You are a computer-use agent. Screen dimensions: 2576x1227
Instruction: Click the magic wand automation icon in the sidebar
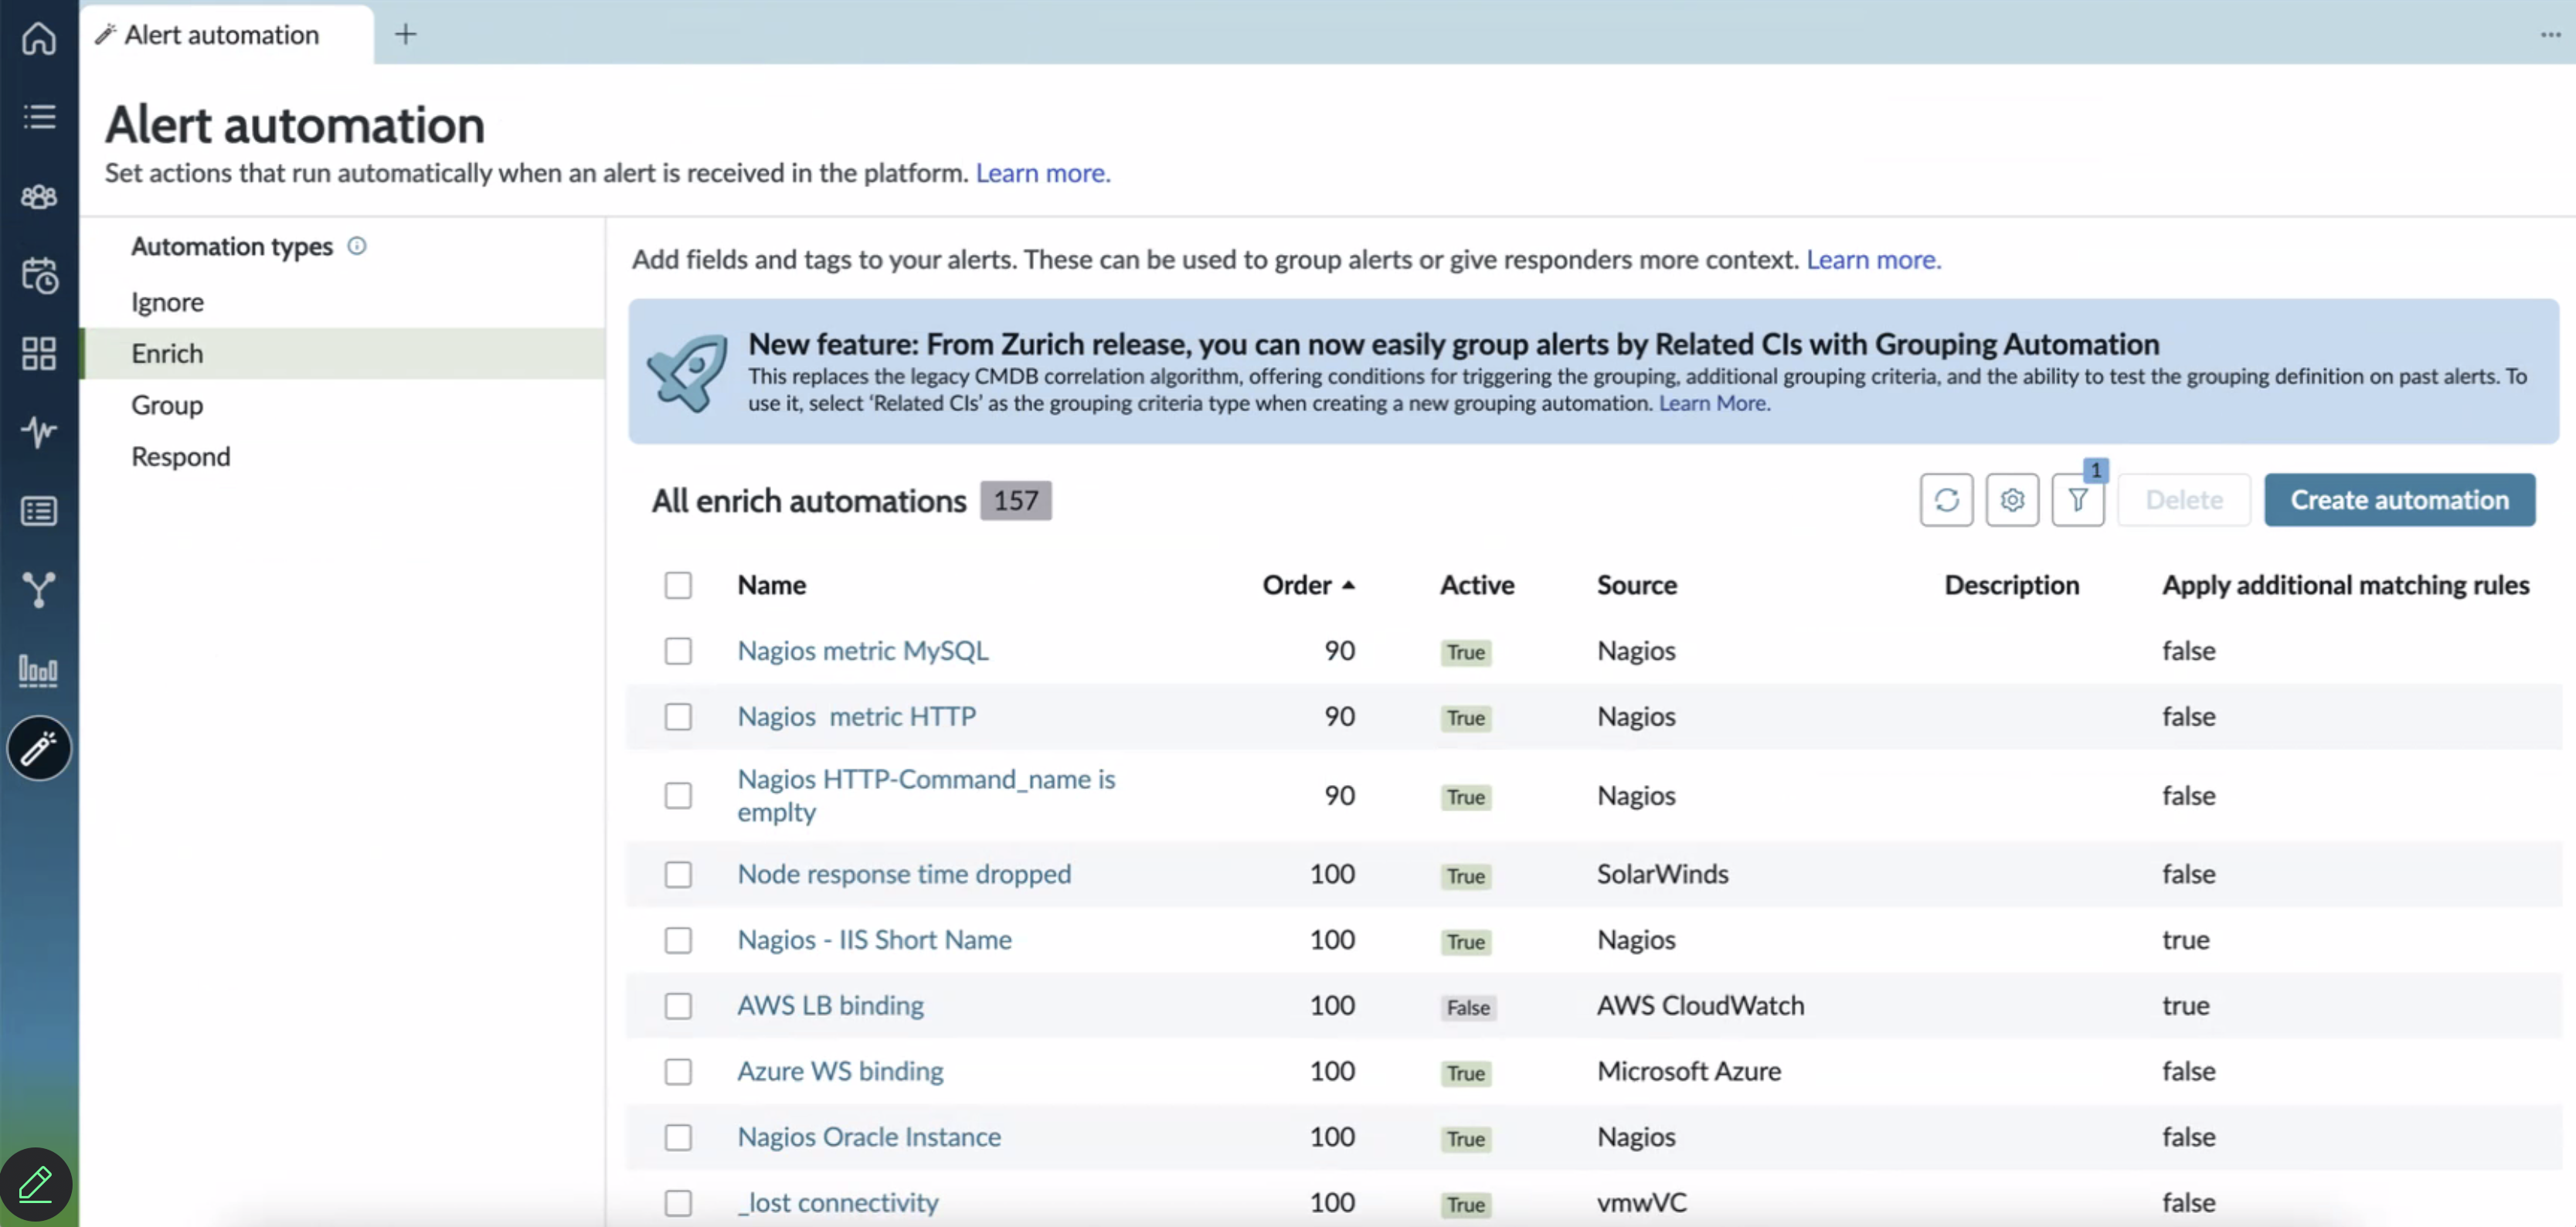[39, 748]
